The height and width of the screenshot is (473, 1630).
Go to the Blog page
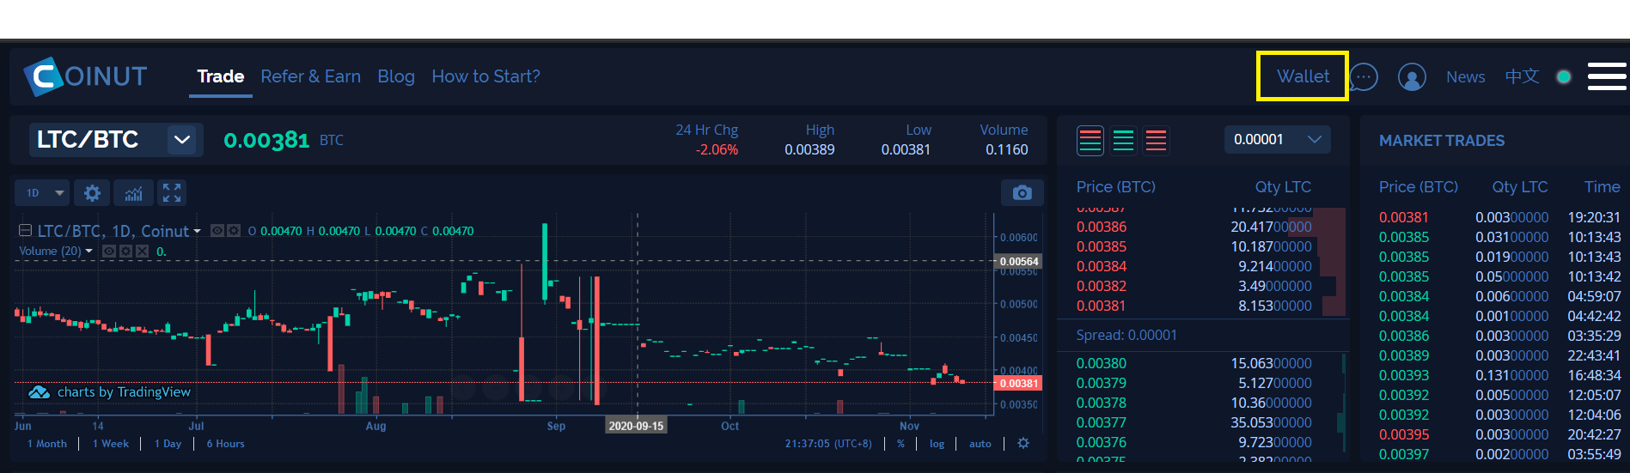tap(396, 76)
